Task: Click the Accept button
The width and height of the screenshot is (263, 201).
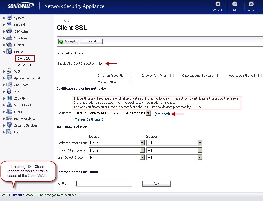Action: pos(68,41)
